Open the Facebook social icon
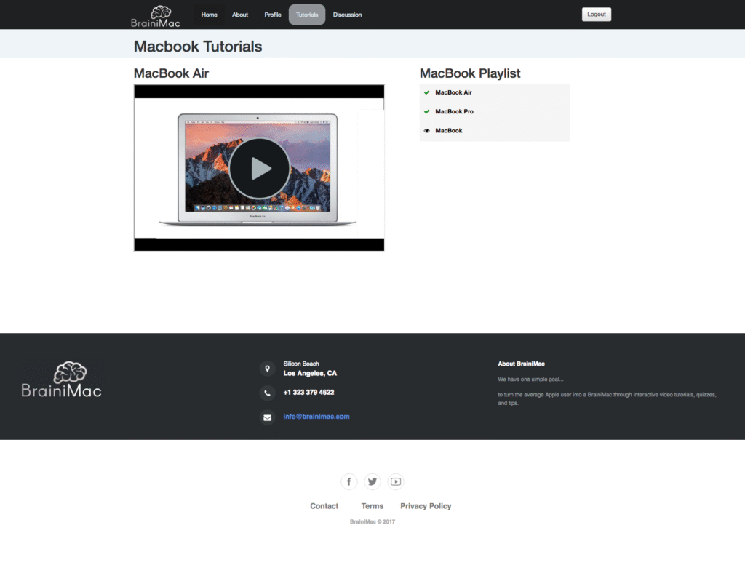This screenshot has height=565, width=745. pyautogui.click(x=349, y=481)
